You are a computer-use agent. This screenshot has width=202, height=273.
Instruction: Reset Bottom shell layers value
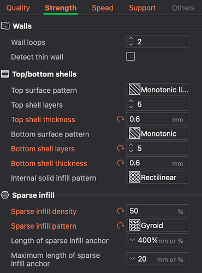point(121,149)
